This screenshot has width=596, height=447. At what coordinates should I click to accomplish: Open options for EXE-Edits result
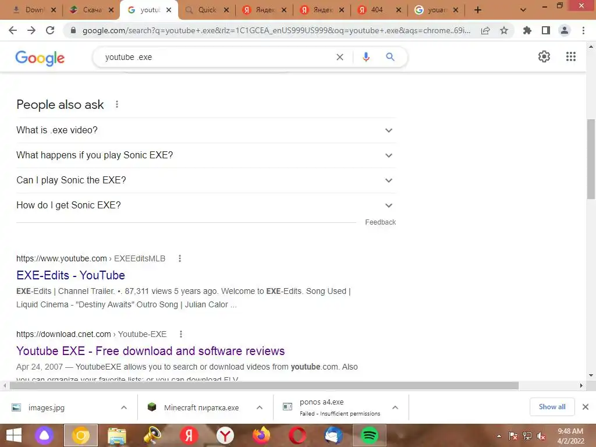coord(180,258)
